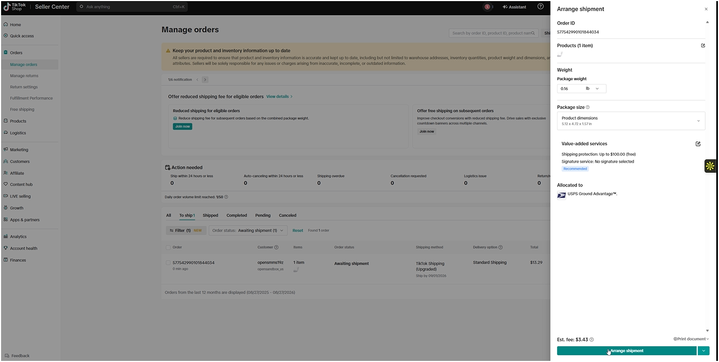This screenshot has height=362, width=719.
Task: Open the notifications icon in header
Action: [488, 7]
